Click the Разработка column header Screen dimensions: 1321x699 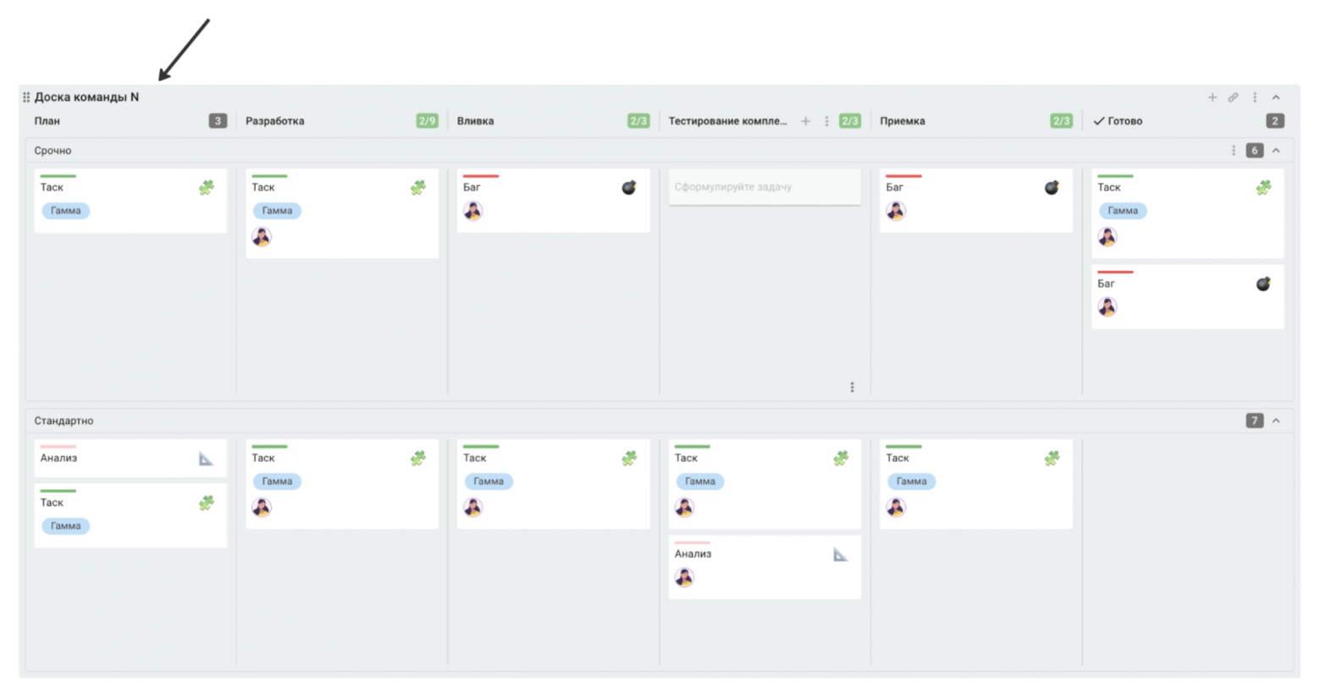point(275,121)
